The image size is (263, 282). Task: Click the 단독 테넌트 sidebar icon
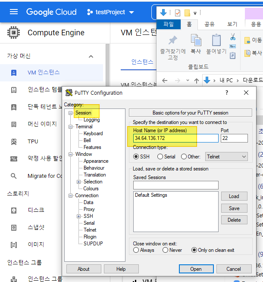(x=14, y=107)
